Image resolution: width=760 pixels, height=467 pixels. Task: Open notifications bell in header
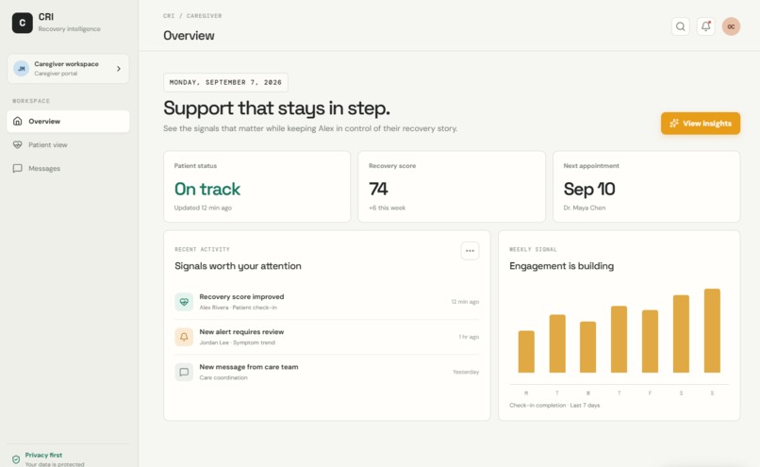tap(705, 26)
